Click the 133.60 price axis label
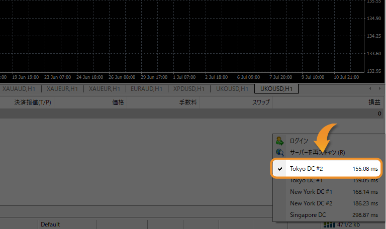The image size is (386, 229). (374, 54)
